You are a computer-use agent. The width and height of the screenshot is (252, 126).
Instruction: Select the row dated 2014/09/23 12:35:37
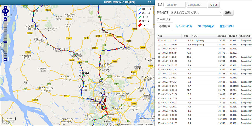[205, 107]
